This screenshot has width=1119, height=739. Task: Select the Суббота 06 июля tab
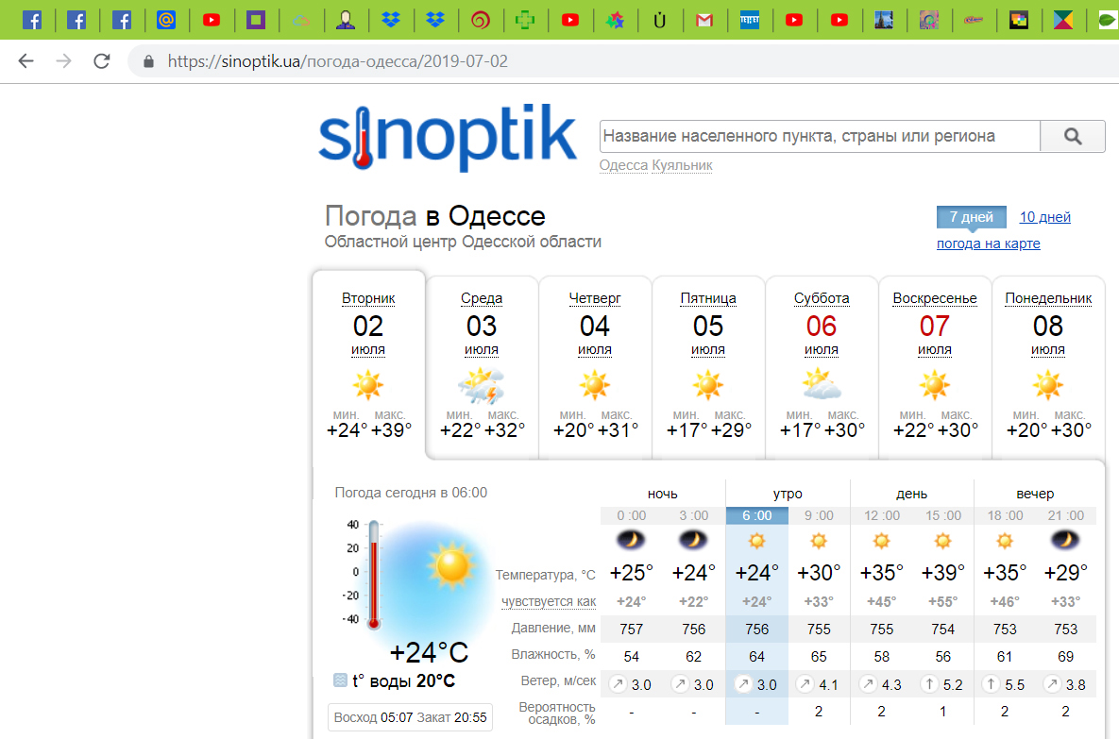(822, 366)
